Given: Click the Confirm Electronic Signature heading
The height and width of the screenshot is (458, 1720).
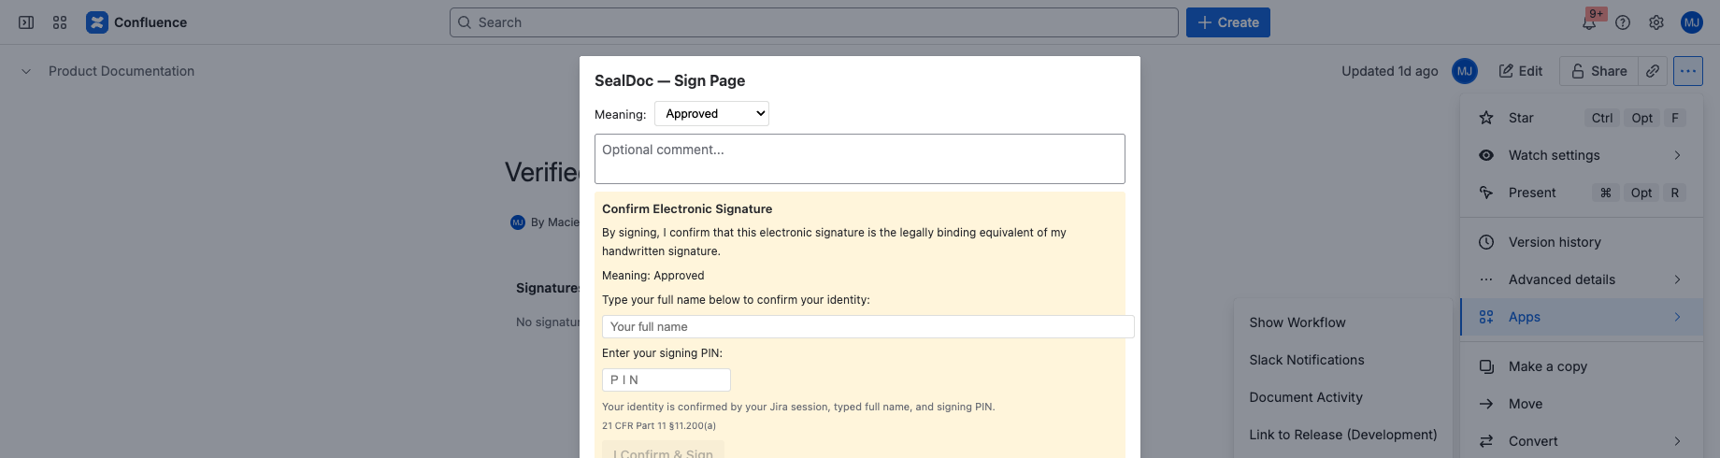Looking at the screenshot, I should [687, 209].
